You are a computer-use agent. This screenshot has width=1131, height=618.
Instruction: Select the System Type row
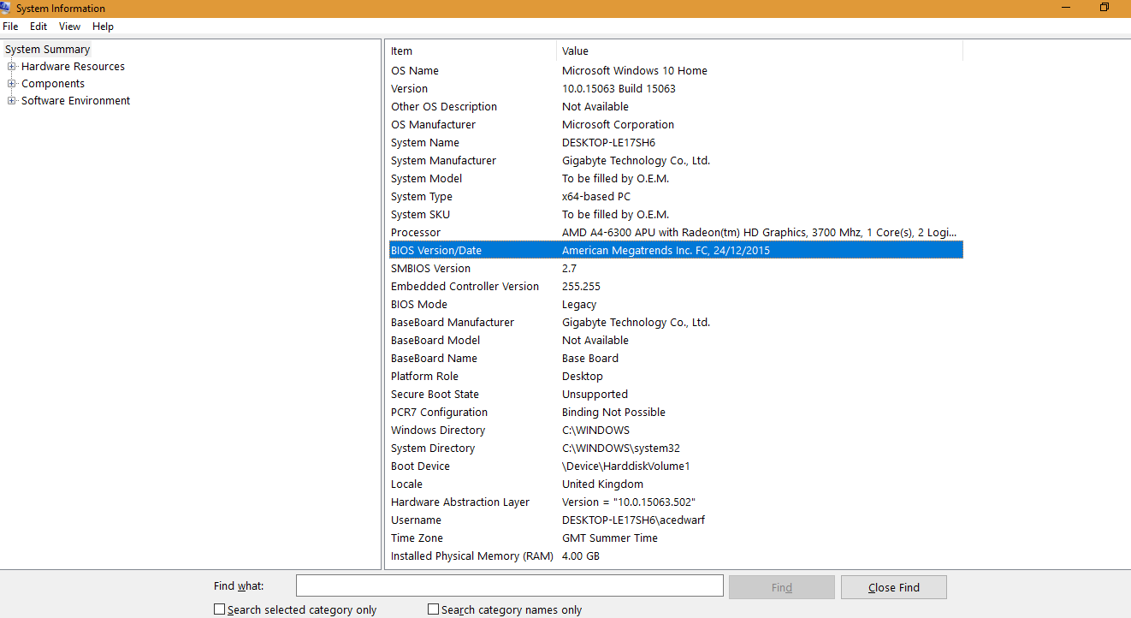point(674,197)
